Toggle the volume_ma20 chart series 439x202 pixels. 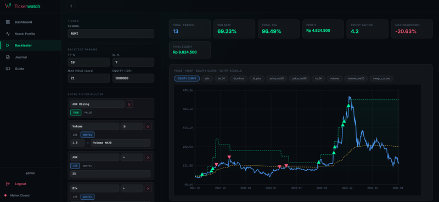(356, 78)
